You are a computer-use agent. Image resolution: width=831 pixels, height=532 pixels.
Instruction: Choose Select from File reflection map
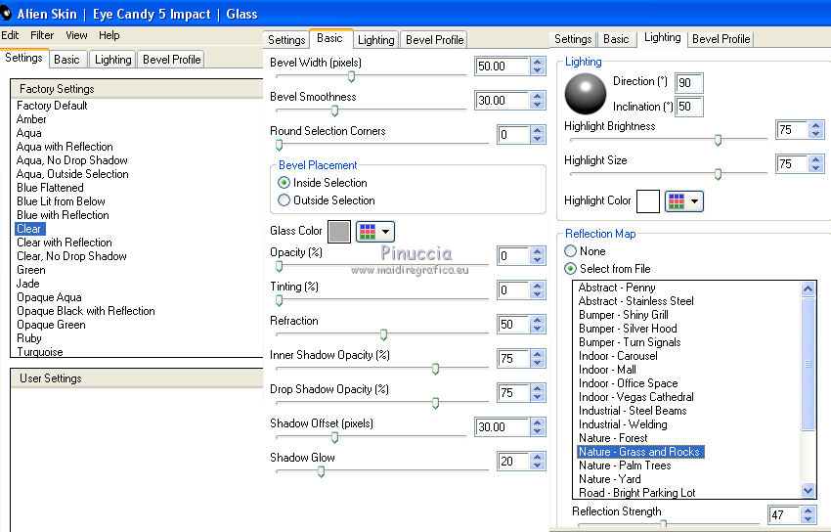pyautogui.click(x=570, y=269)
